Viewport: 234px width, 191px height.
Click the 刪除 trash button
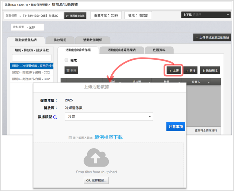pyautogui.click(x=71, y=70)
